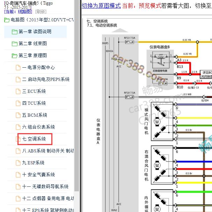Click the 切换为原图模式 link
212x212 pixels.
[x=101, y=6]
